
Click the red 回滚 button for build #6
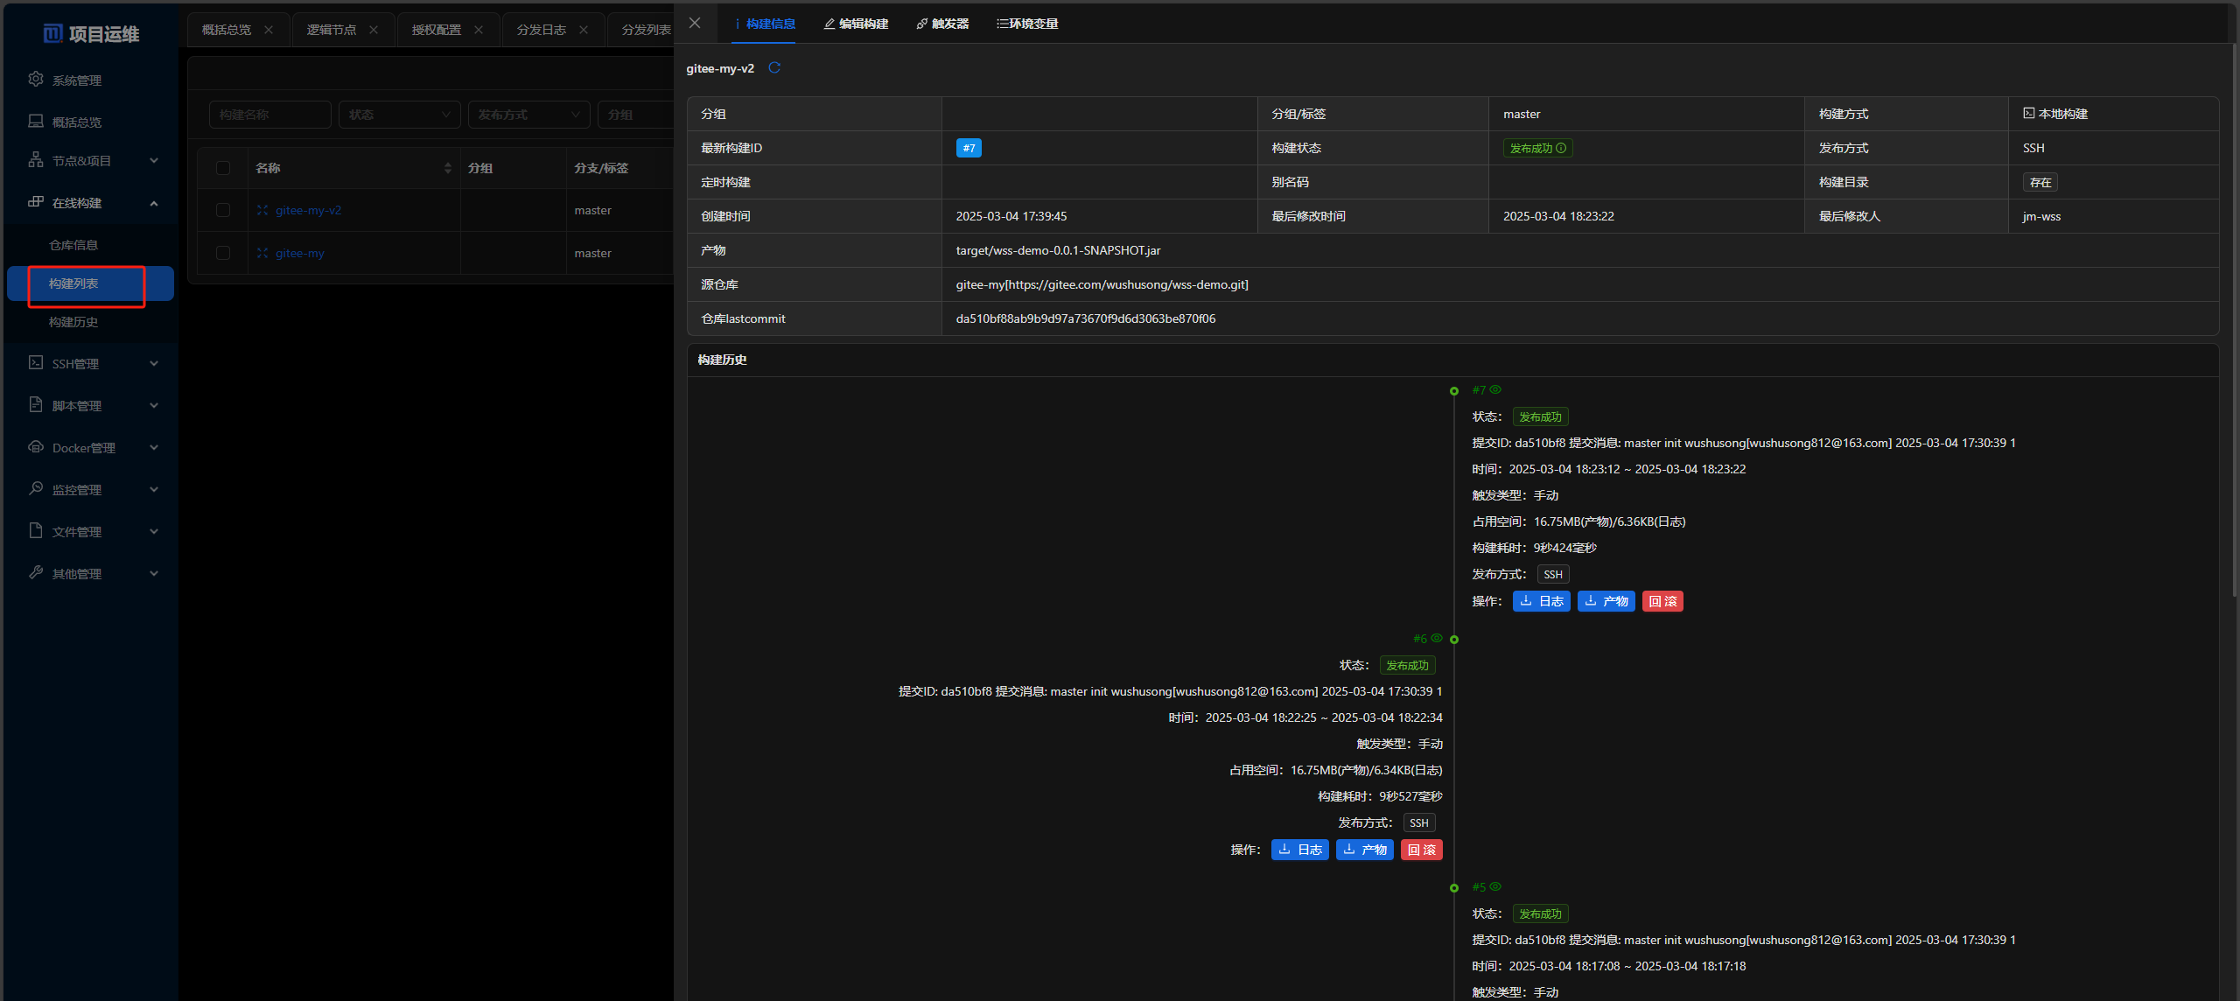point(1421,850)
